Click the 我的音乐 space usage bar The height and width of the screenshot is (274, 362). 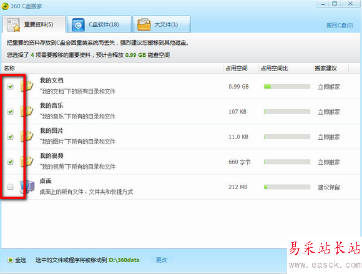[287, 112]
